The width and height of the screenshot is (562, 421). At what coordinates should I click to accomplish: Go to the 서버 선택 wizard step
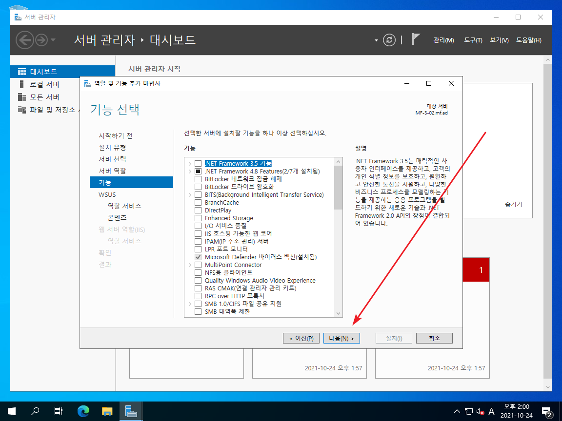click(112, 159)
